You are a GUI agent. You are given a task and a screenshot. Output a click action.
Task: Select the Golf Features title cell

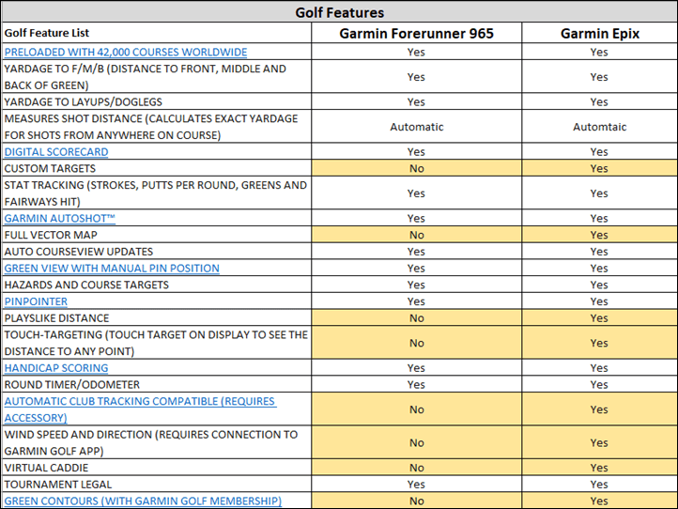339,12
